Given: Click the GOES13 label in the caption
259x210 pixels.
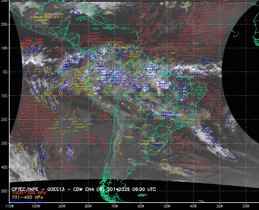Looking at the screenshot, I should (56, 189).
